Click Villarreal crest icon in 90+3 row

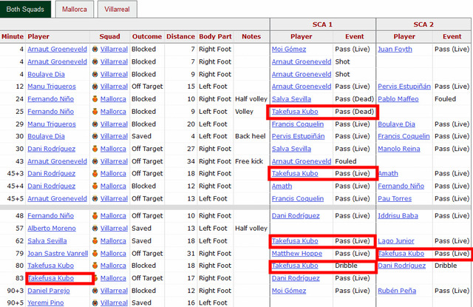click(x=95, y=291)
